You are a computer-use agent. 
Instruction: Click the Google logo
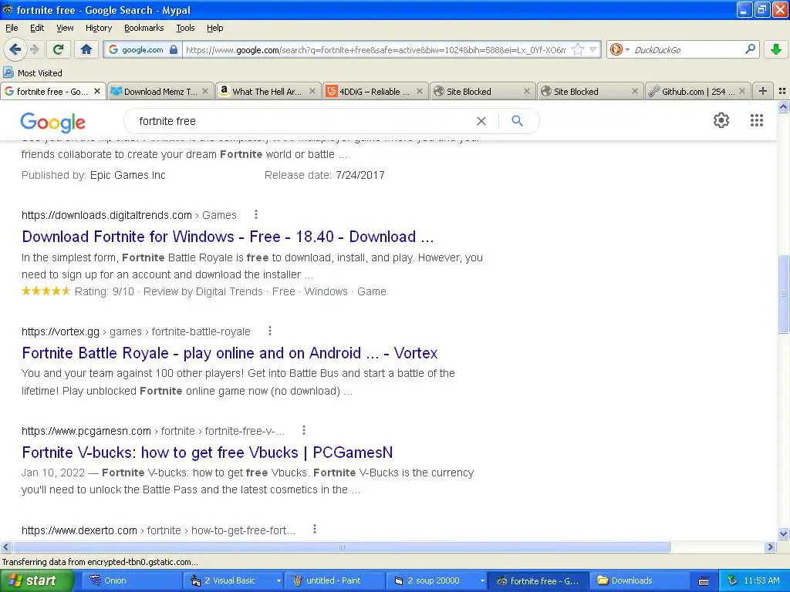click(53, 122)
